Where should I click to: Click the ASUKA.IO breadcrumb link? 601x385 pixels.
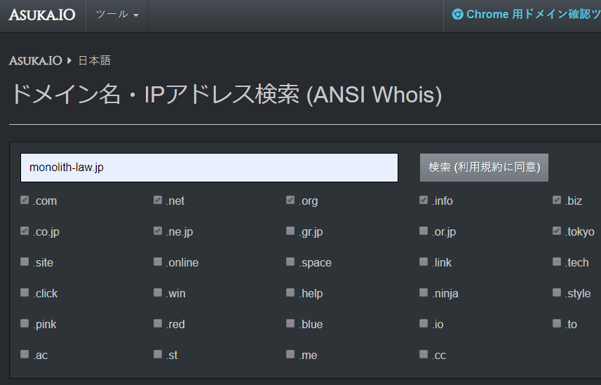click(35, 60)
